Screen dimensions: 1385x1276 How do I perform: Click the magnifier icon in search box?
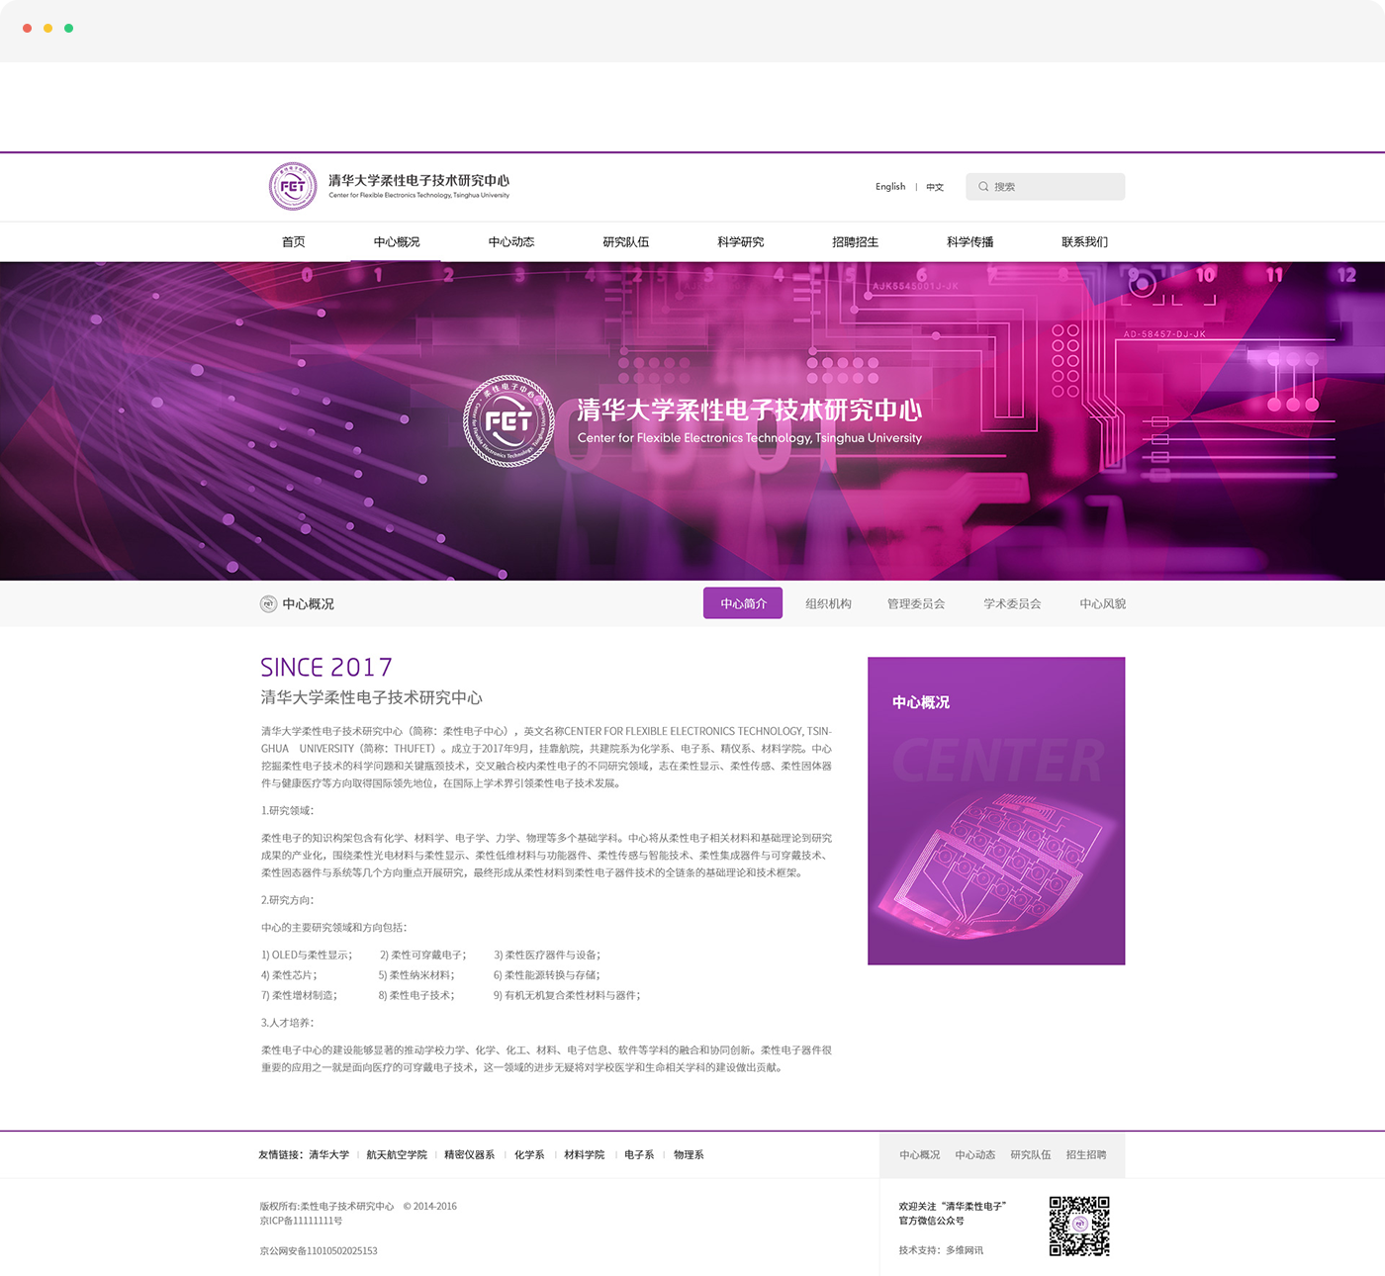(x=983, y=186)
